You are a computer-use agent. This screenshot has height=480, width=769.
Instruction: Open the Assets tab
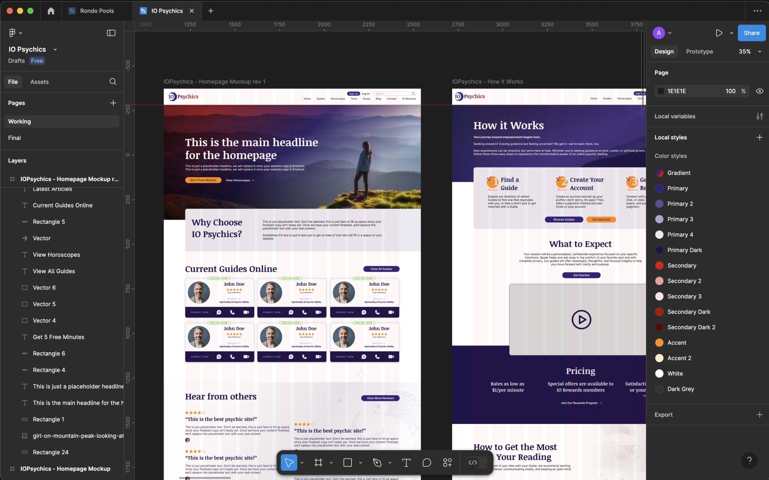click(x=40, y=81)
